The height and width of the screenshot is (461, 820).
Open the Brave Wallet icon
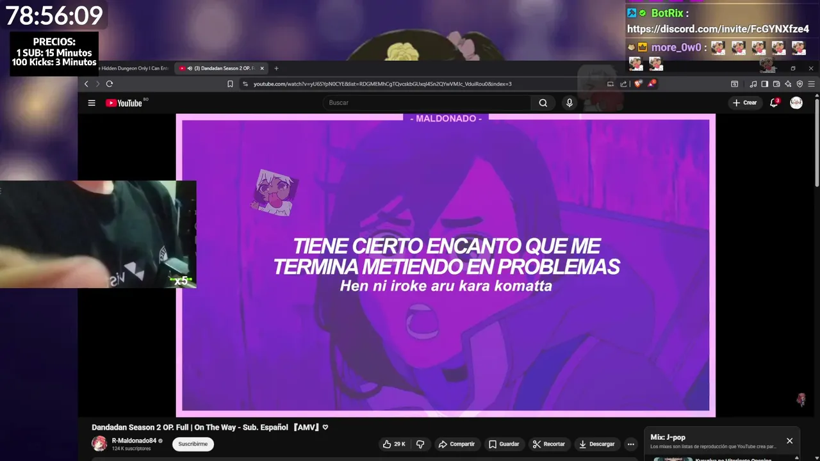[776, 84]
